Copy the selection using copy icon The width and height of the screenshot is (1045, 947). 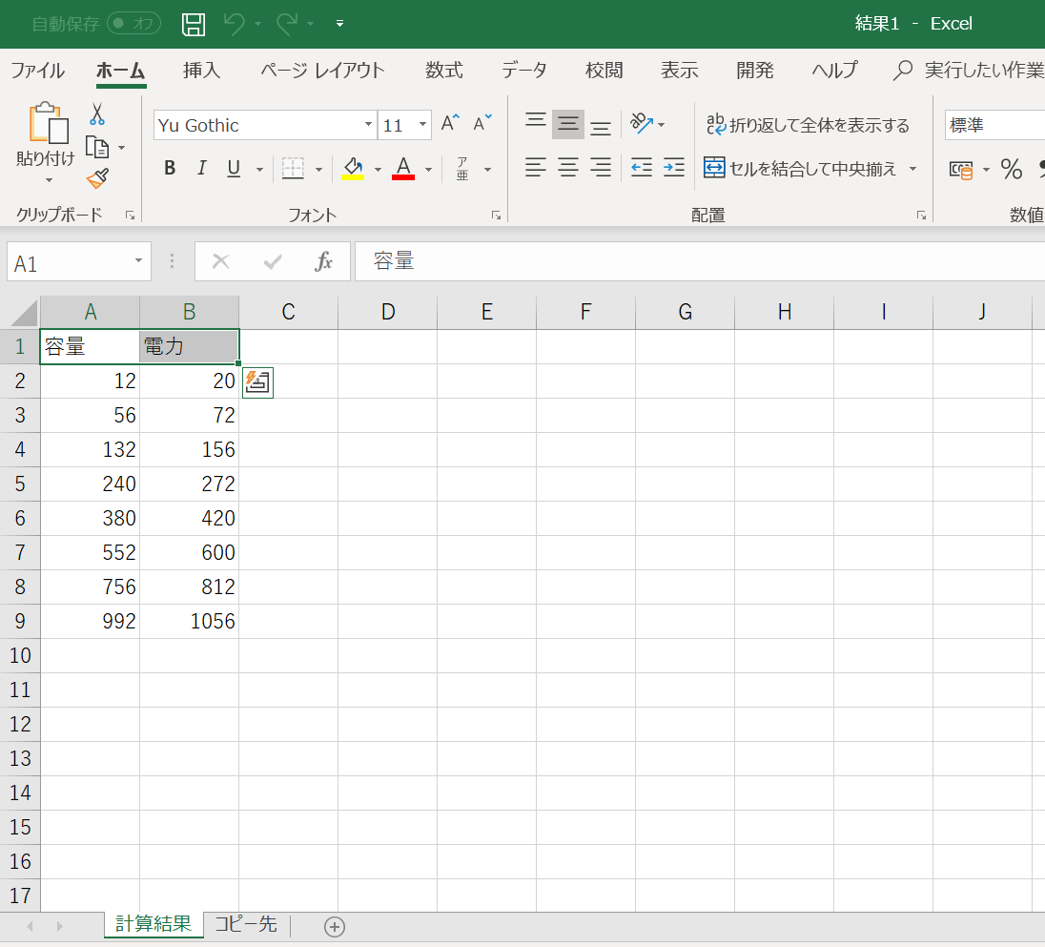(97, 147)
